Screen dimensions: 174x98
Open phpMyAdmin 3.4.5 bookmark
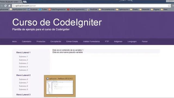click(x=18, y=10)
